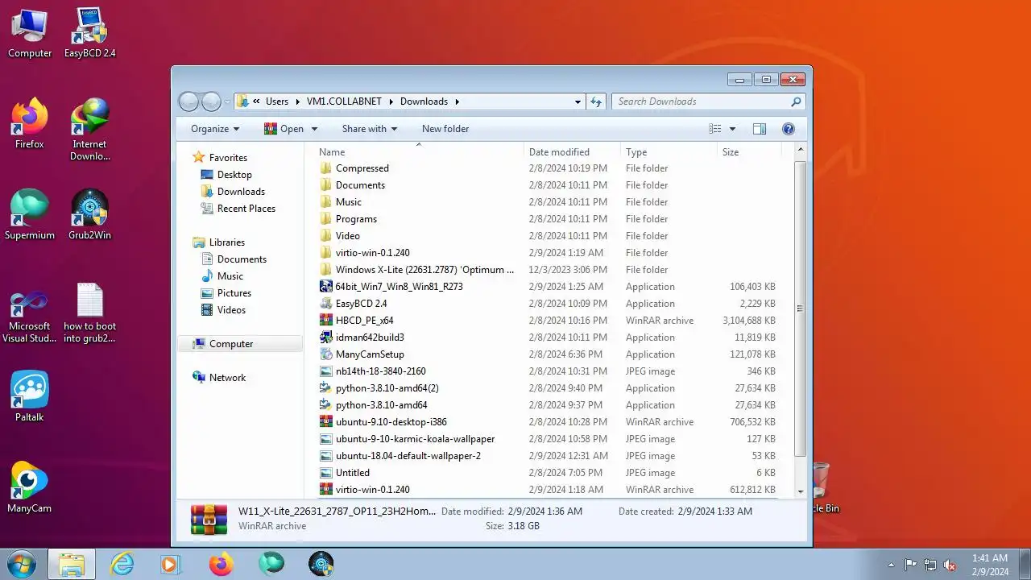This screenshot has width=1031, height=580.
Task: Launch Supermium from the taskbar
Action: point(271,564)
